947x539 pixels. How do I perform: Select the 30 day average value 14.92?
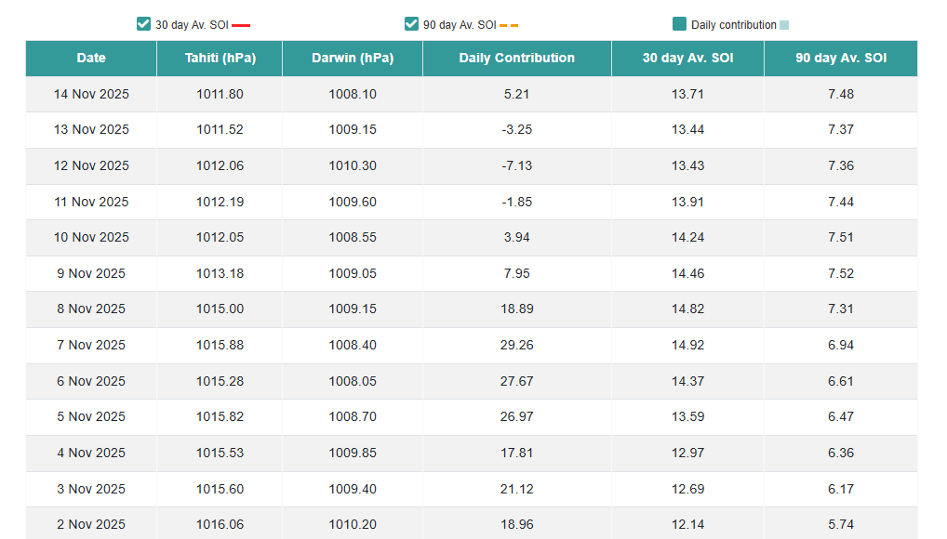point(687,345)
